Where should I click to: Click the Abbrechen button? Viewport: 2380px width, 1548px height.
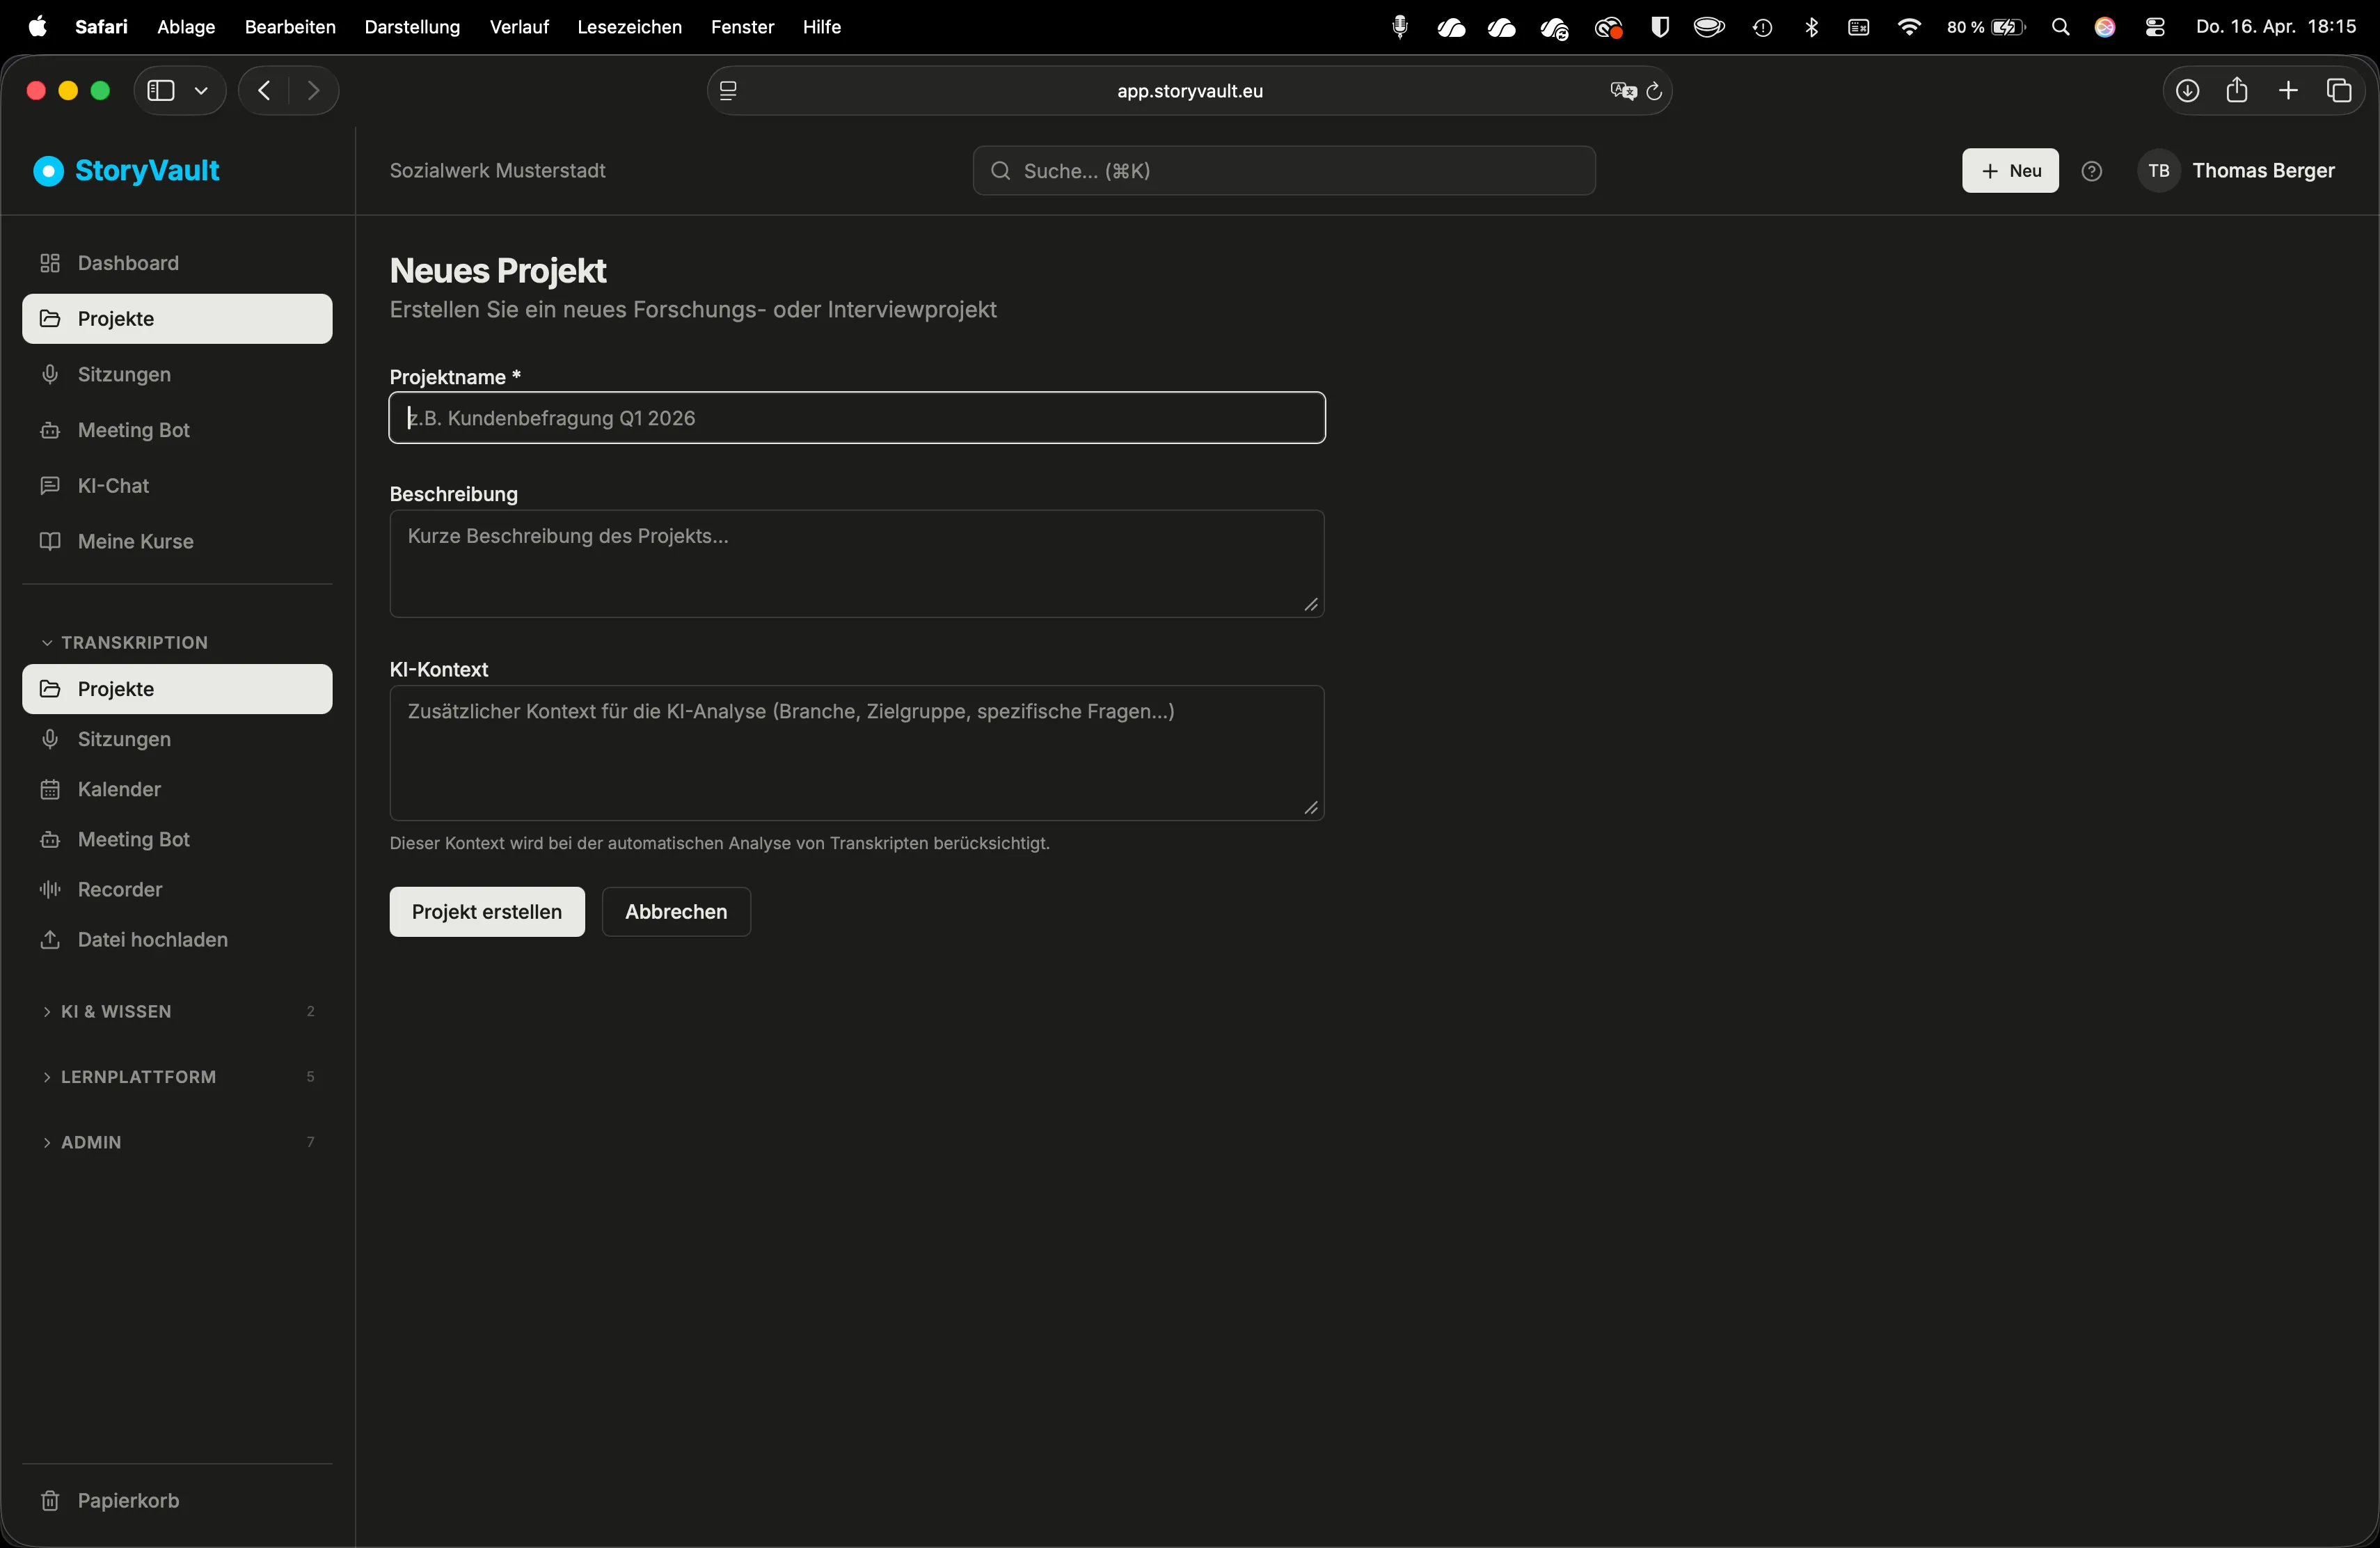(x=676, y=912)
